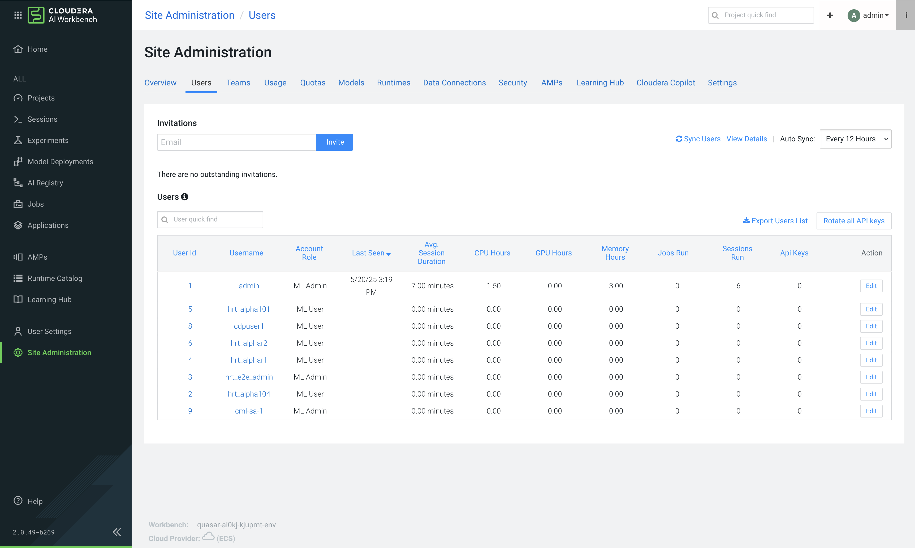This screenshot has width=915, height=548.
Task: Click Rotate all API keys button
Action: click(853, 221)
